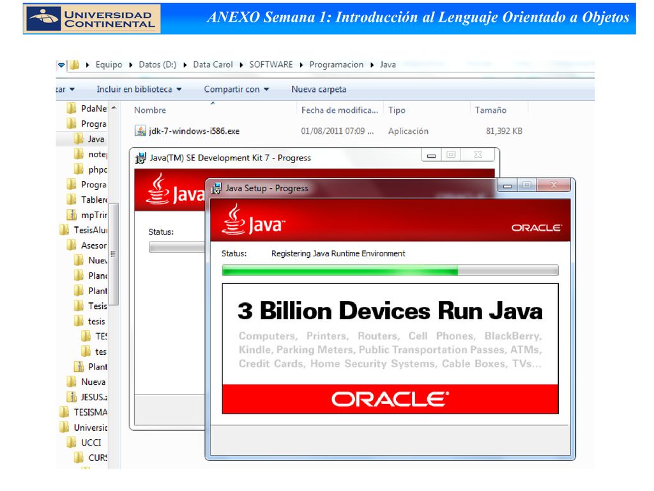Navigate to Equipo in the breadcrumb
This screenshot has height=491, width=654.
tap(109, 65)
